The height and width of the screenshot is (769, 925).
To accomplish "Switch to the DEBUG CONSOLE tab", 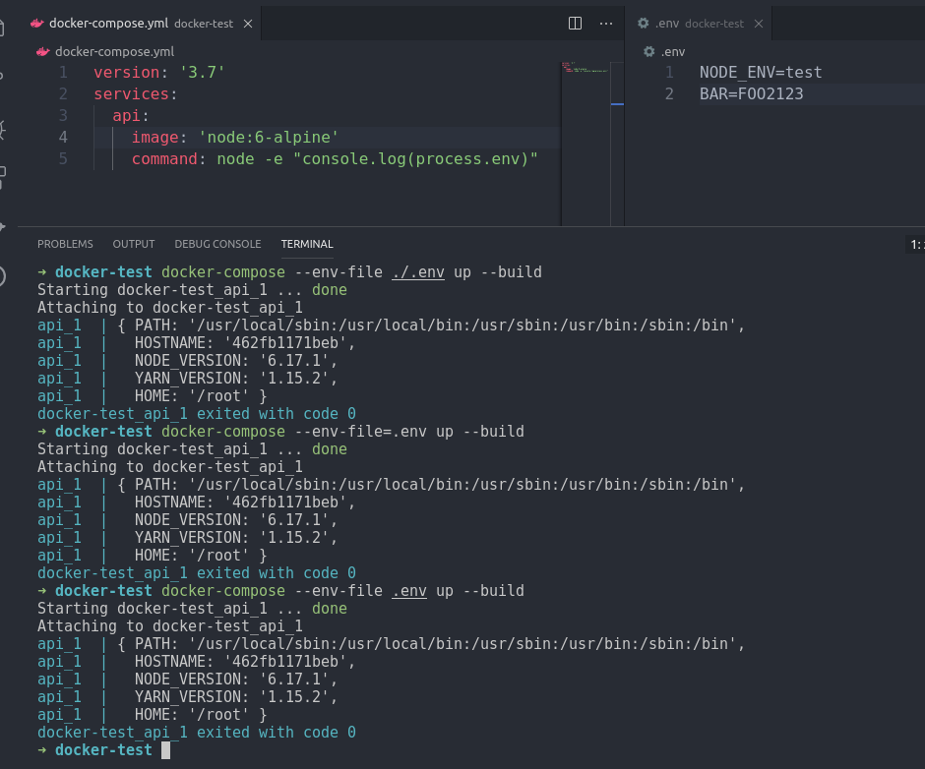I will click(x=217, y=244).
